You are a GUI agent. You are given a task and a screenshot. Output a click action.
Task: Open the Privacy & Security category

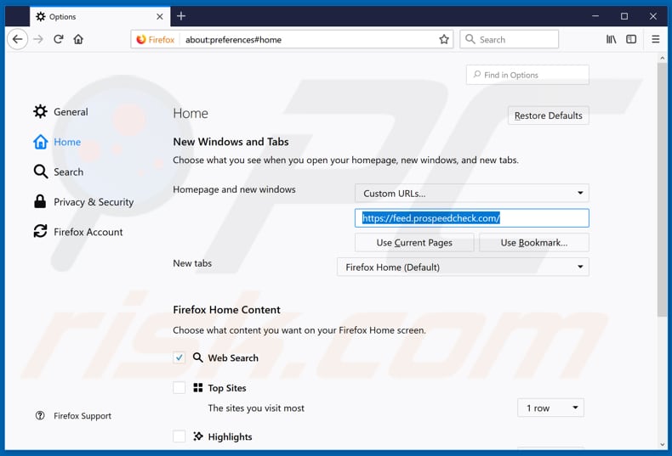[83, 202]
